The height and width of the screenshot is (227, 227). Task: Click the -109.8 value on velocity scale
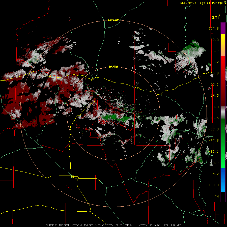(213, 185)
